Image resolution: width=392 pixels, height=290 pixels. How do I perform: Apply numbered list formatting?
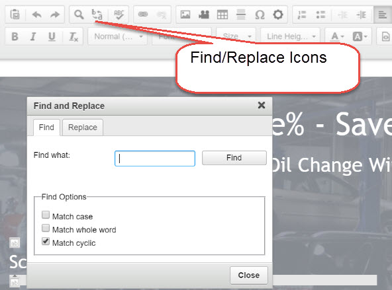tap(302, 15)
